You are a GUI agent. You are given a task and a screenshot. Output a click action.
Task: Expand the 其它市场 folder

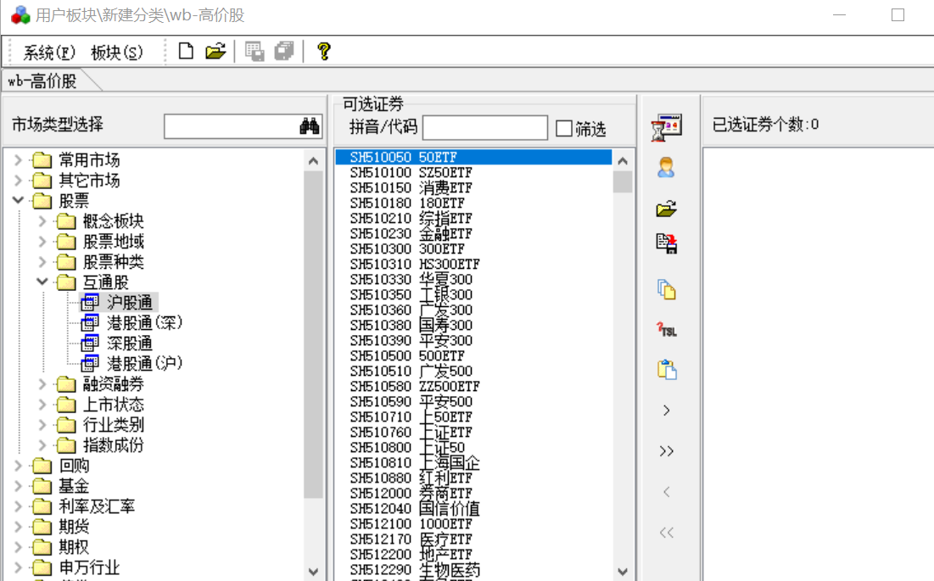(x=18, y=181)
